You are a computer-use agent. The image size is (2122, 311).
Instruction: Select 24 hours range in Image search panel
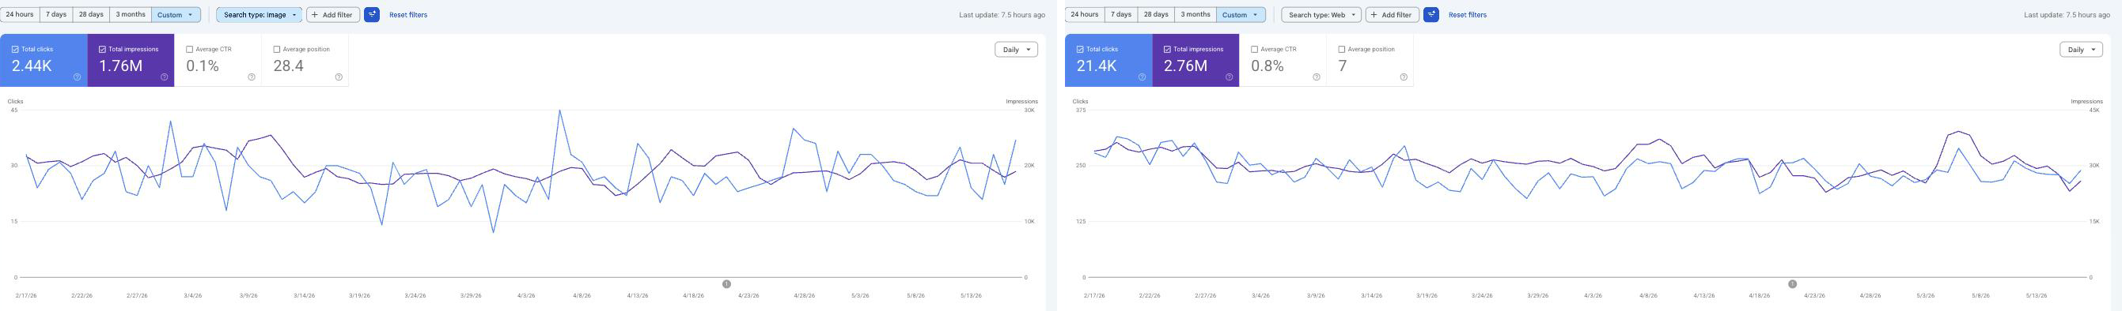point(20,15)
